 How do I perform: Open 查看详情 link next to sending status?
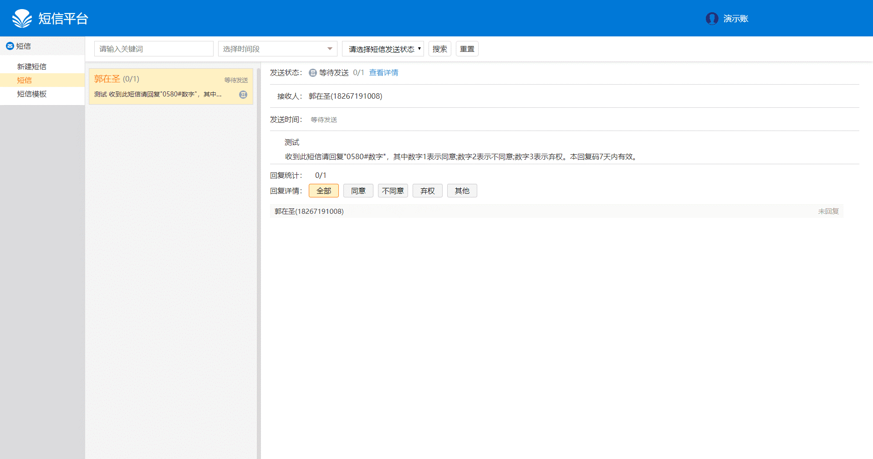click(383, 72)
